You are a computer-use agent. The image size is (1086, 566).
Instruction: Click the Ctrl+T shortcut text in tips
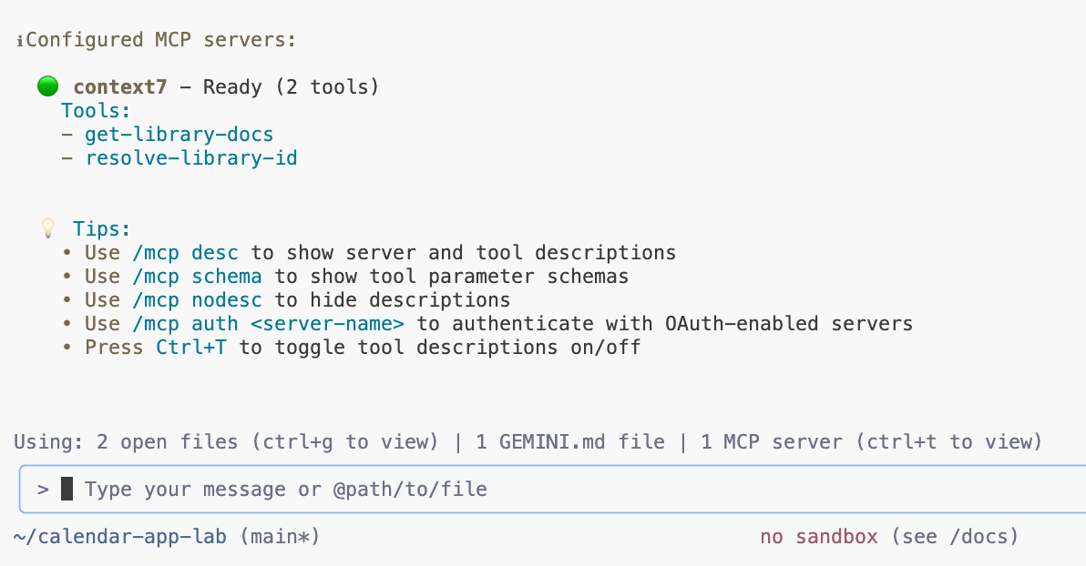click(x=191, y=347)
